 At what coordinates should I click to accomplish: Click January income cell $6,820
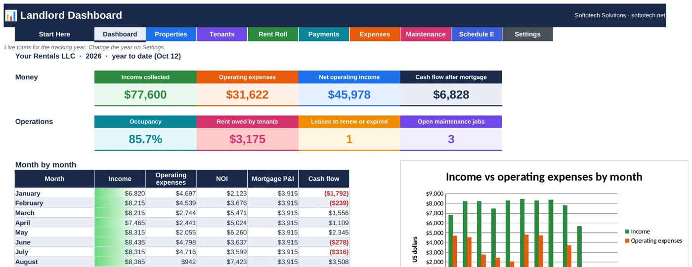(x=120, y=194)
